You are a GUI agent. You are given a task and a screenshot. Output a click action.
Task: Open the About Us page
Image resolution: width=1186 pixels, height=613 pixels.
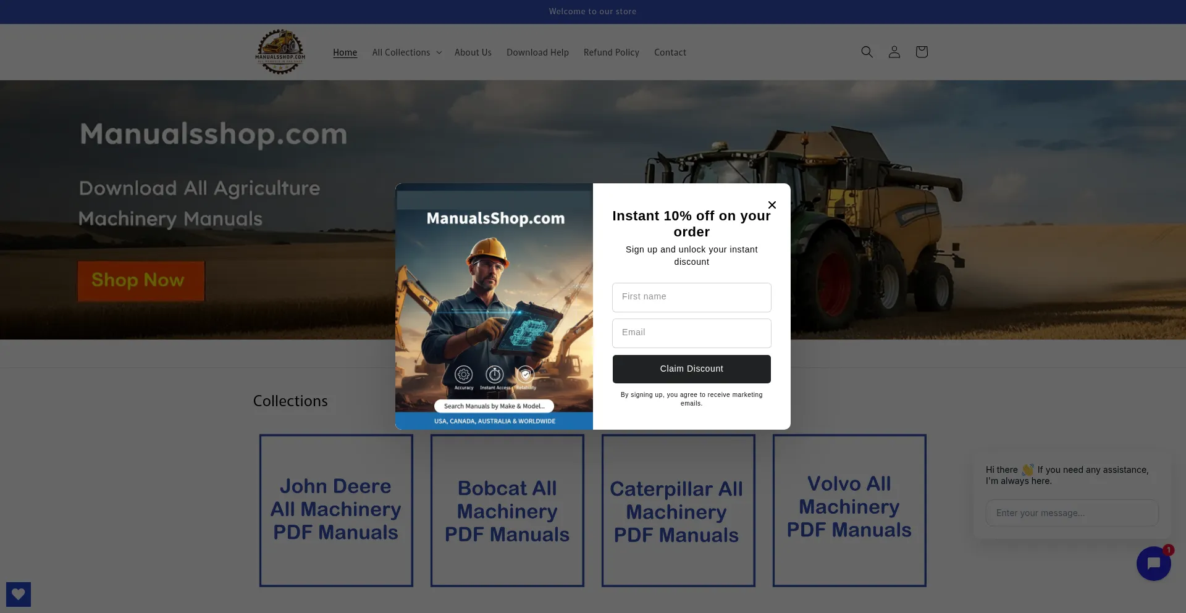473,52
